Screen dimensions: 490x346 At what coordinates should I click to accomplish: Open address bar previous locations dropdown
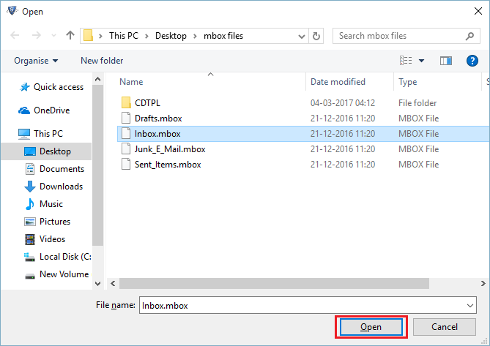[x=302, y=37]
